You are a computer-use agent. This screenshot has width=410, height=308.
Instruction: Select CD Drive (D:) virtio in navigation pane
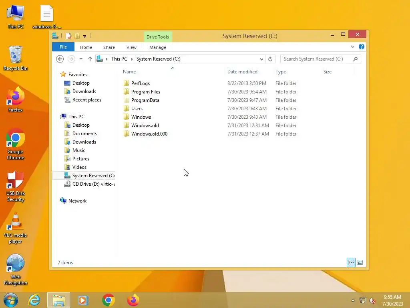pyautogui.click(x=89, y=184)
